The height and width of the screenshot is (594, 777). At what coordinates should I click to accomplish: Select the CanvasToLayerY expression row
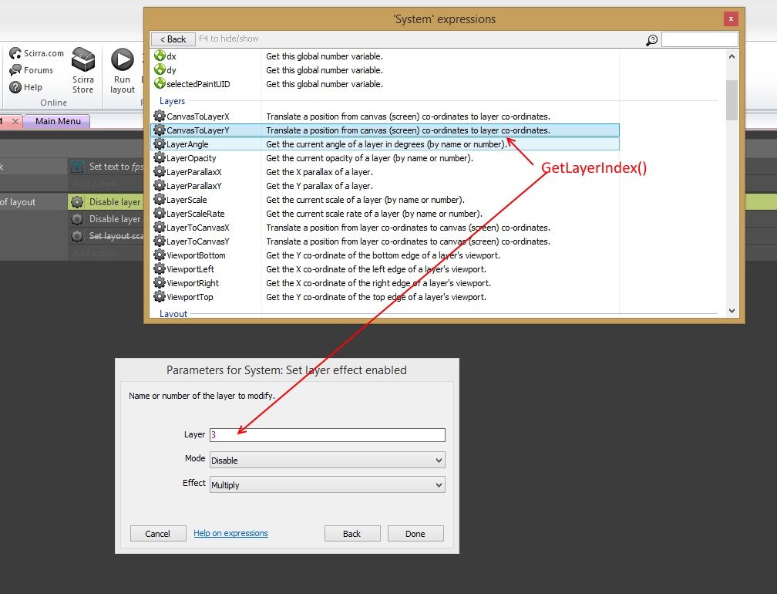[x=385, y=130]
